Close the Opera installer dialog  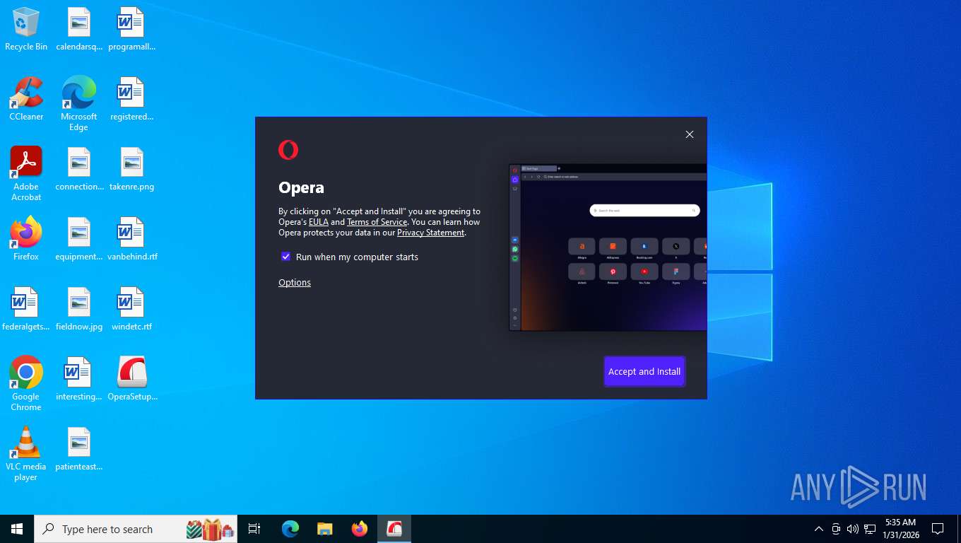(x=690, y=134)
